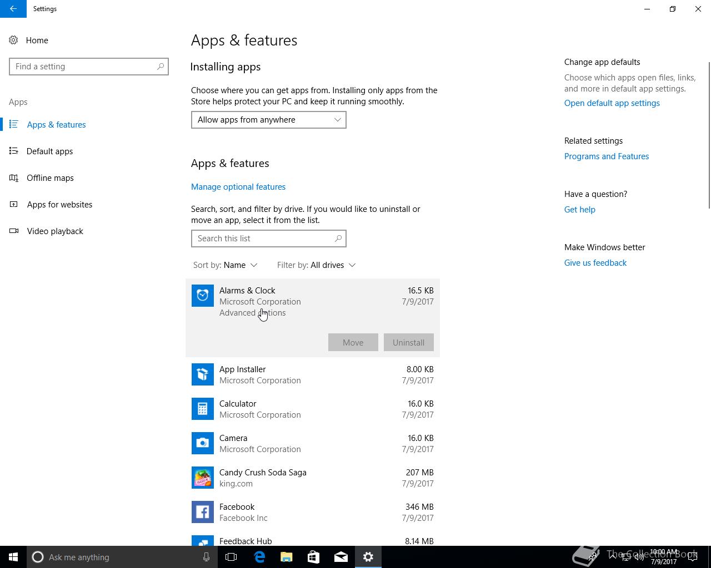
Task: Click the Calculator app icon
Action: click(203, 409)
